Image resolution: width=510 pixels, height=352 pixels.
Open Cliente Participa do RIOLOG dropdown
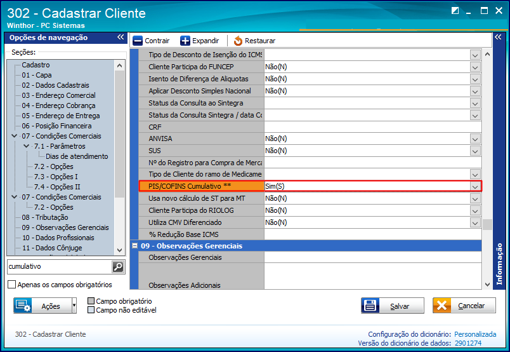click(475, 210)
